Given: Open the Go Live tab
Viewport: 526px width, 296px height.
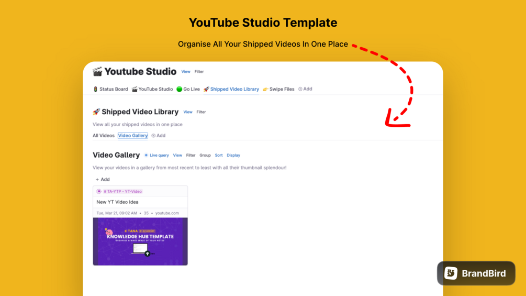Looking at the screenshot, I should [x=188, y=89].
